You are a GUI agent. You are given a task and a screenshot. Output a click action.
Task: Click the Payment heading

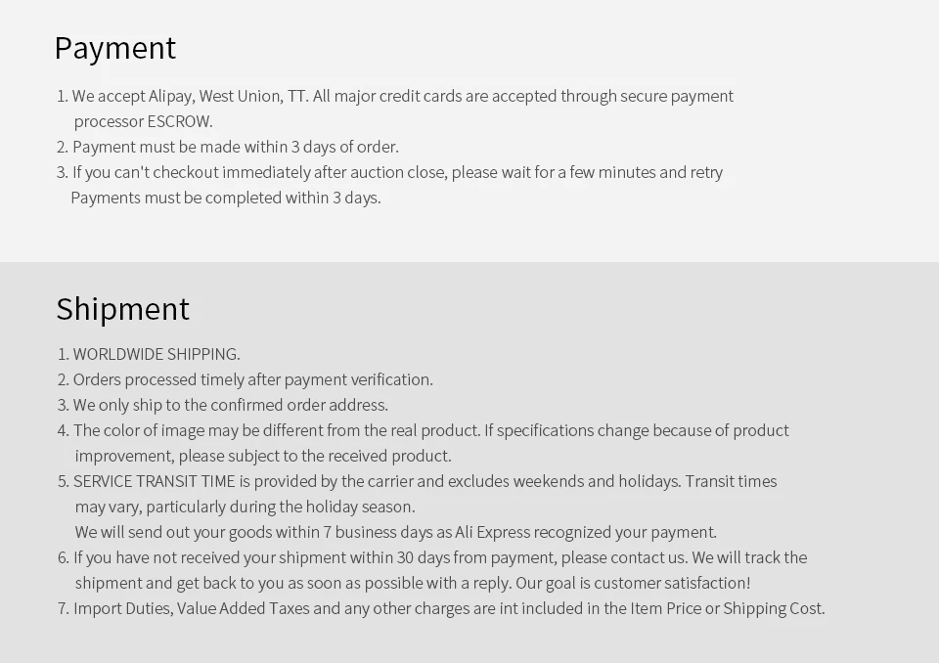tap(115, 49)
